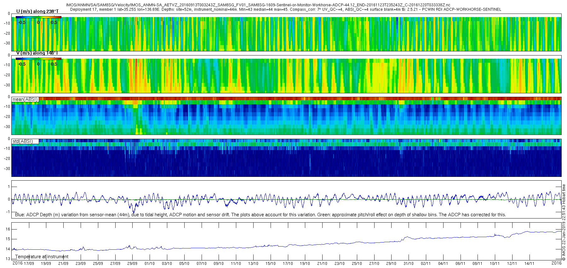Click the 'V (m/s) along 148°T' title
This screenshot has width=567, height=268.
pyautogui.click(x=37, y=53)
